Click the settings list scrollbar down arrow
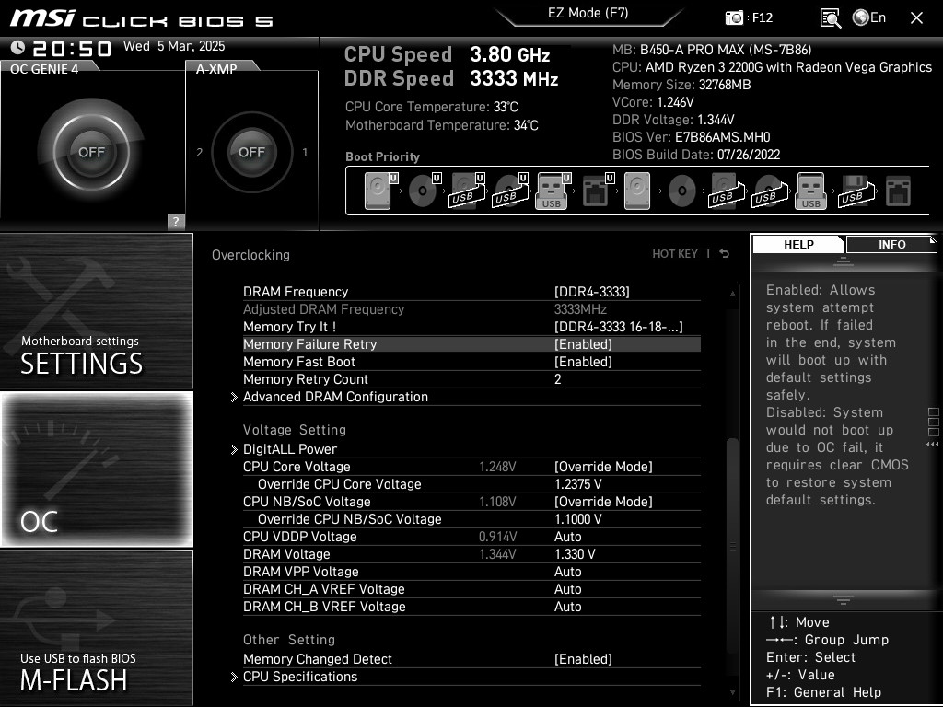Screen dimensions: 943x707 coord(732,692)
